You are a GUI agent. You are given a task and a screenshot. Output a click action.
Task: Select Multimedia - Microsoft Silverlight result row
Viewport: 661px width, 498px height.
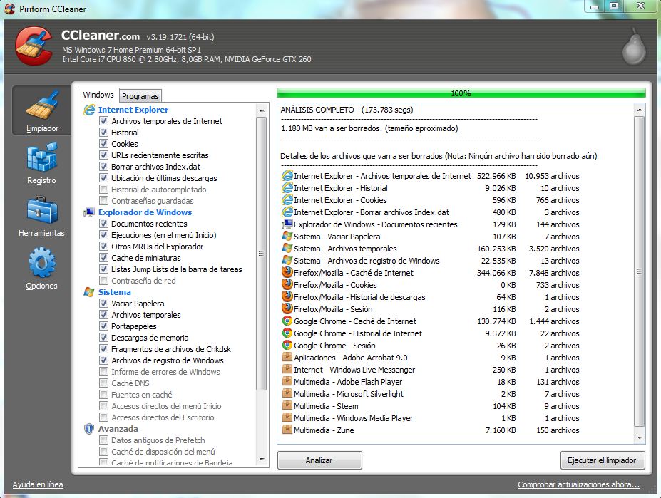click(x=430, y=394)
